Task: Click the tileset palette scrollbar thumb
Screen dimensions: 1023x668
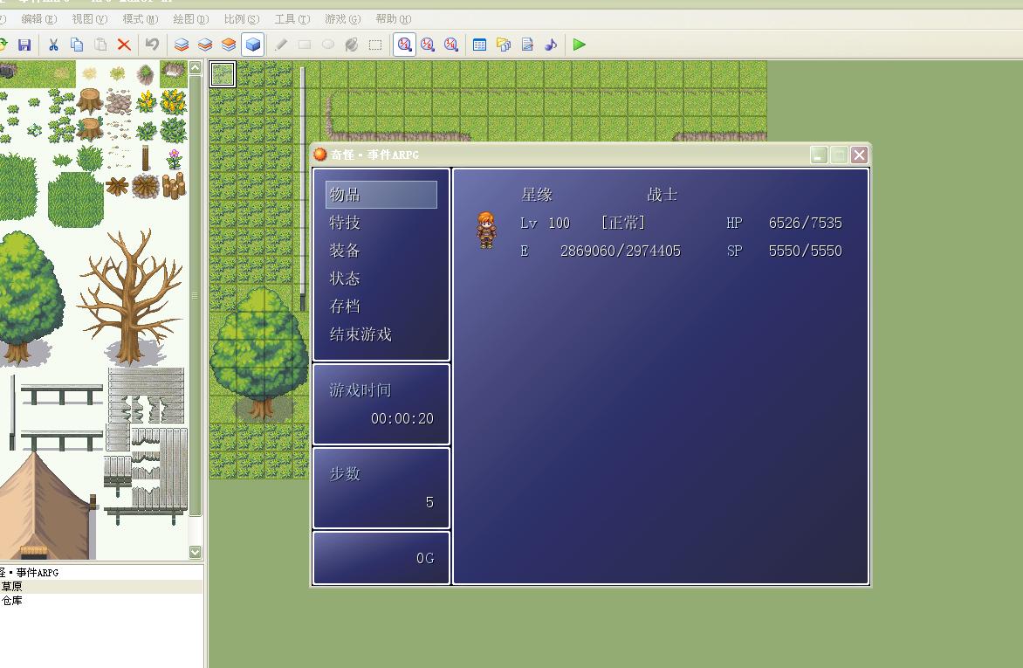Action: [x=195, y=295]
